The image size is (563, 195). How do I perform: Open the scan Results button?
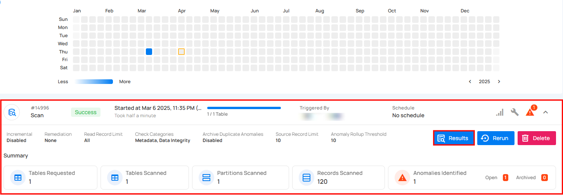click(454, 138)
